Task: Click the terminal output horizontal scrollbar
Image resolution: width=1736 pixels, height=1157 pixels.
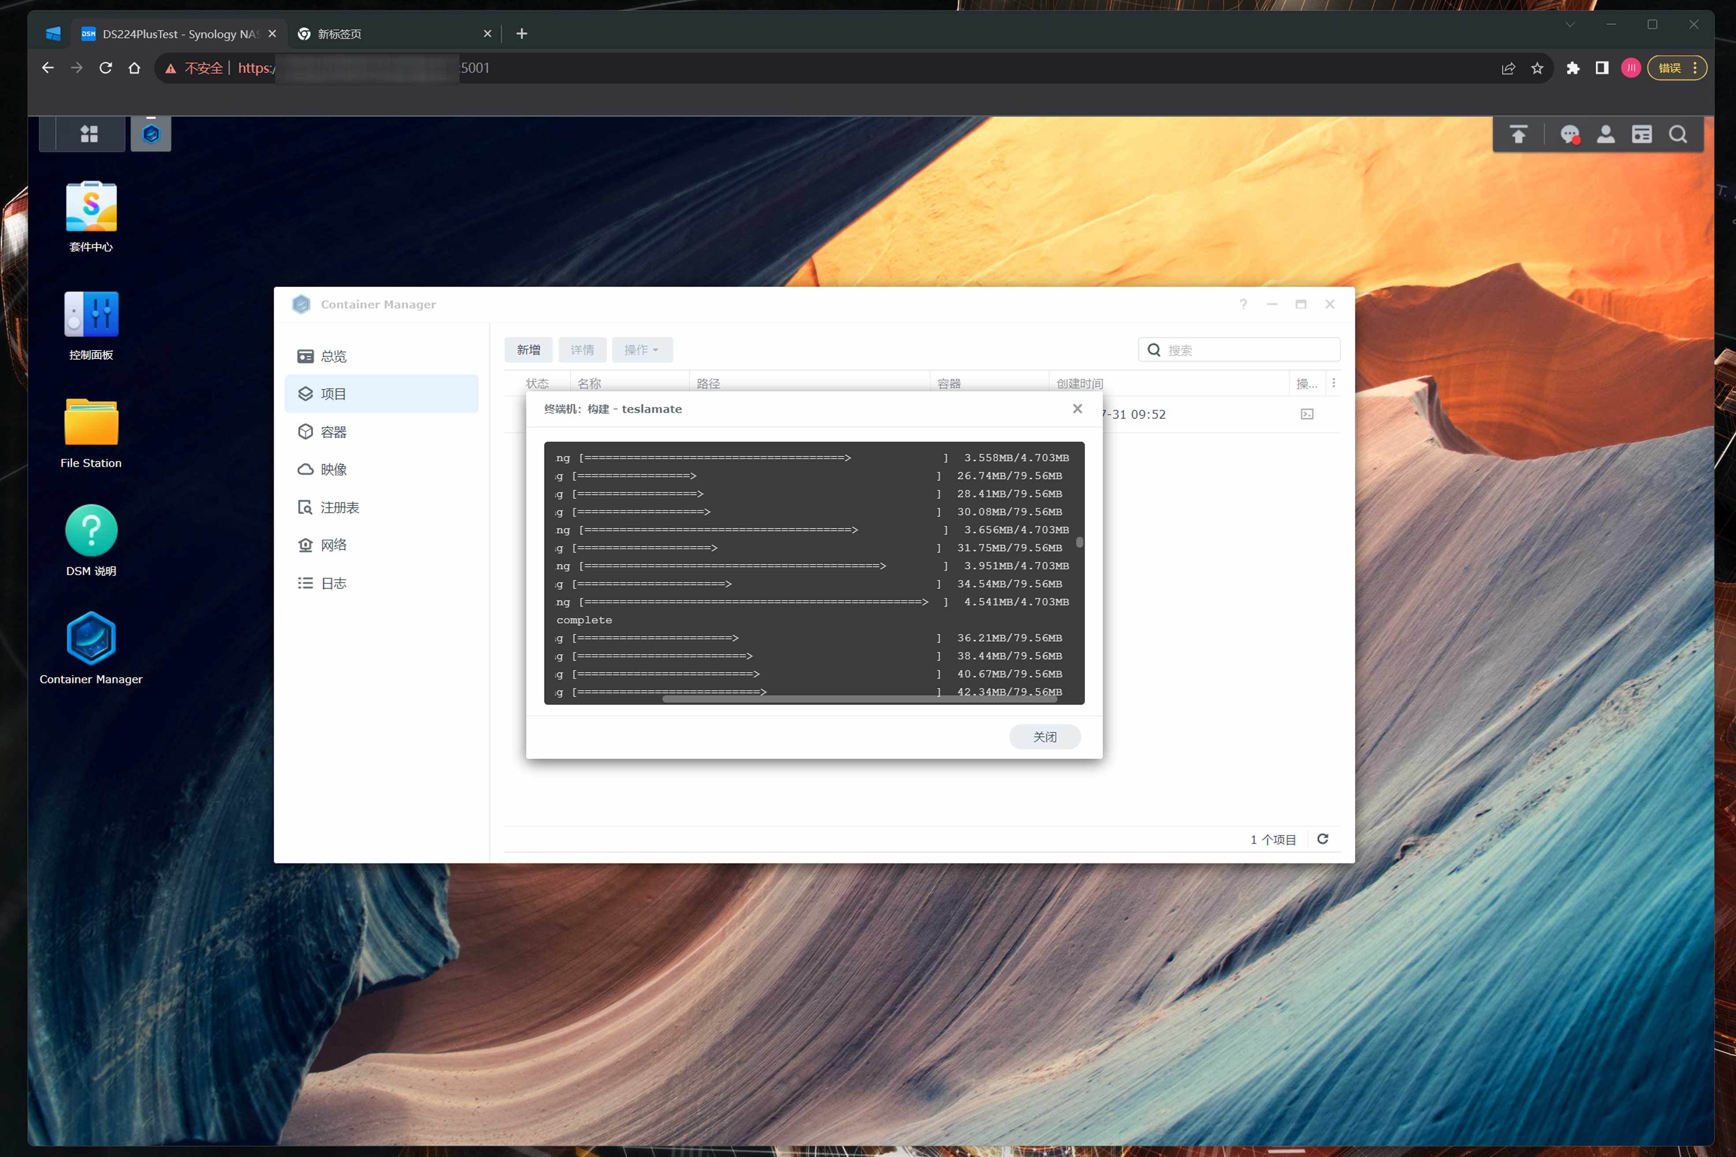Action: (x=859, y=698)
